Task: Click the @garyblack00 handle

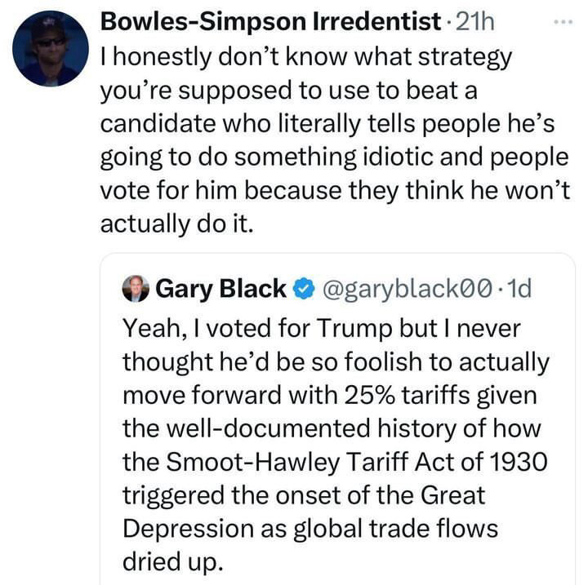Action: coord(404,288)
